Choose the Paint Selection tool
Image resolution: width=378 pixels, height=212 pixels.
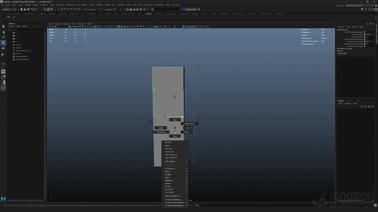point(4,37)
